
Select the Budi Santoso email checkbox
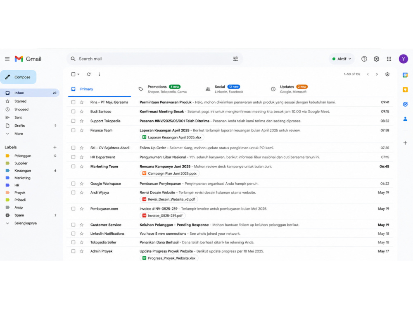pyautogui.click(x=73, y=112)
